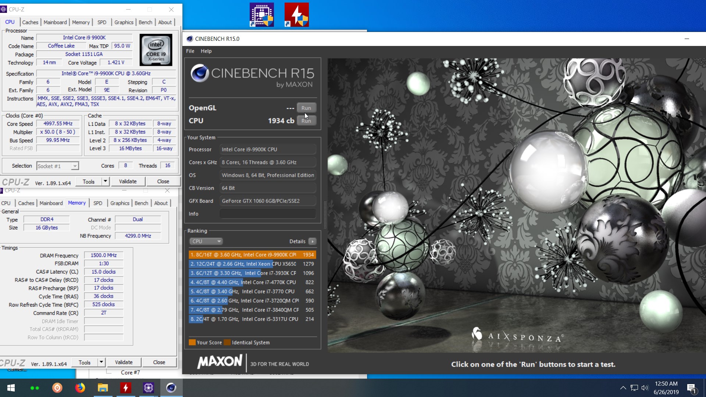Click Tools button in lower CPU-Z
The image size is (706, 397).
[x=85, y=362]
